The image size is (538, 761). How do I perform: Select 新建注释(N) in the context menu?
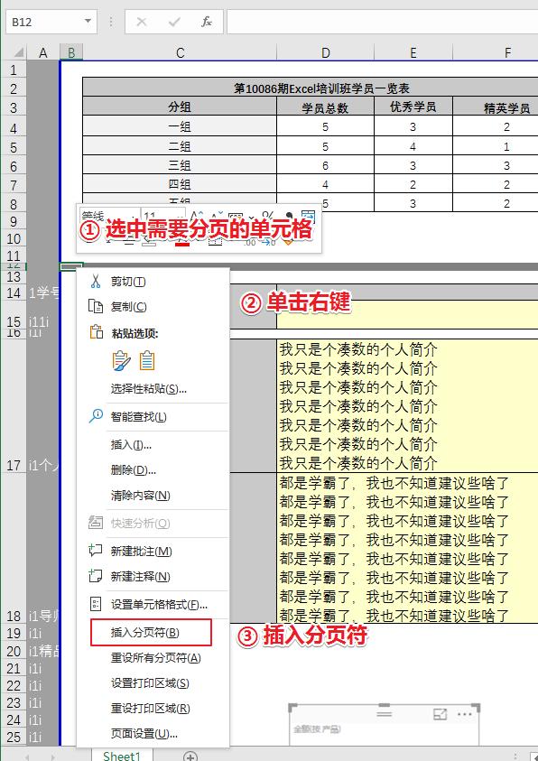(x=153, y=577)
